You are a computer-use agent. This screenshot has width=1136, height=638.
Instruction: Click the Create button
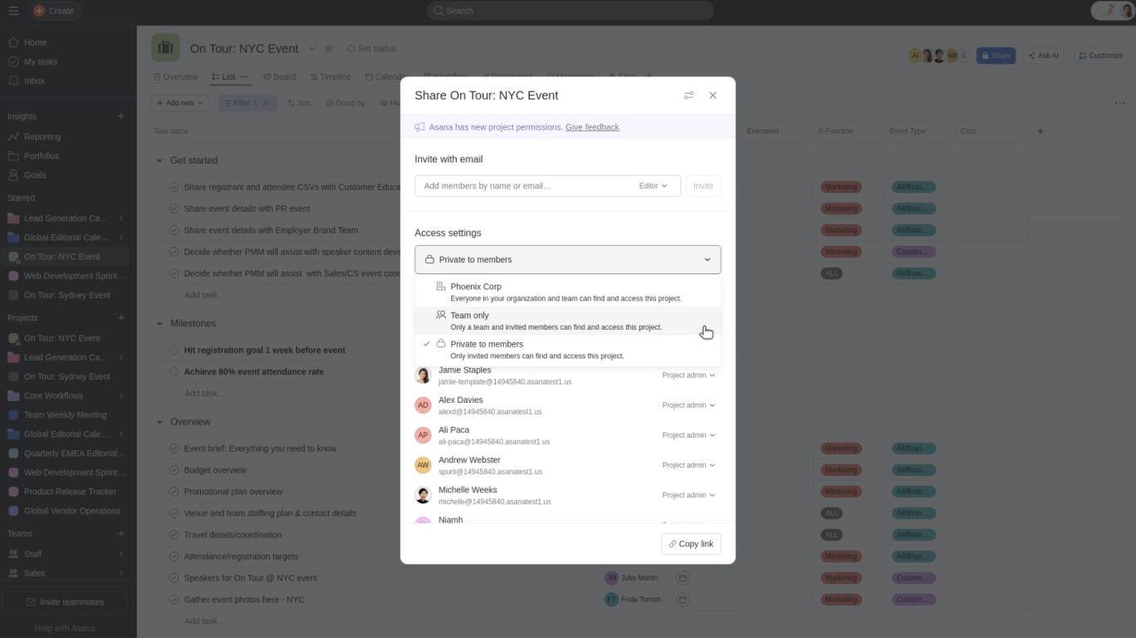[x=55, y=11]
